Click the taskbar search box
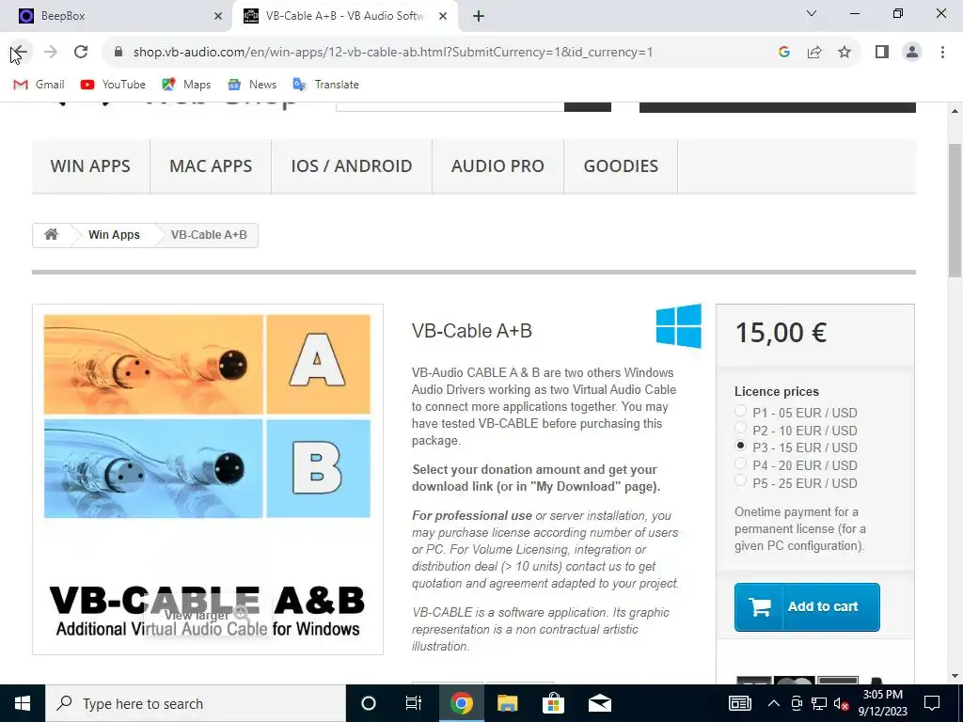The image size is (963, 722). (x=196, y=703)
